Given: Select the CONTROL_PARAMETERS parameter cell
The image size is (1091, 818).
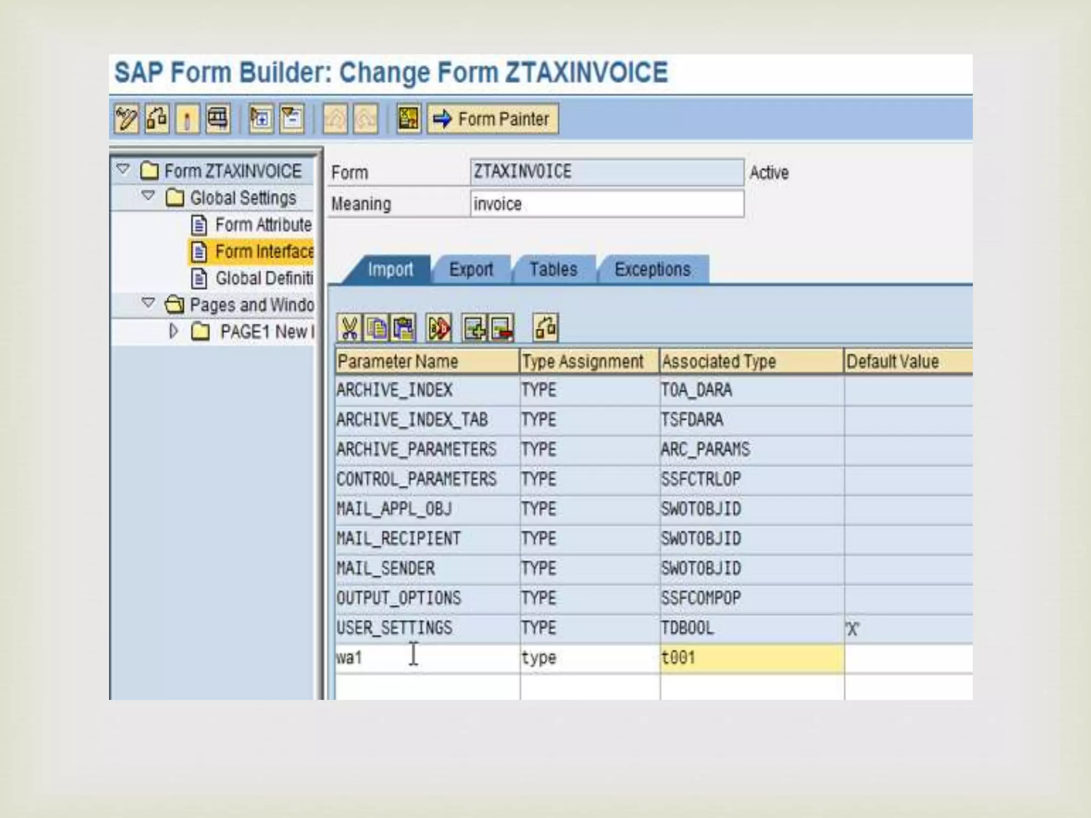Looking at the screenshot, I should click(427, 479).
